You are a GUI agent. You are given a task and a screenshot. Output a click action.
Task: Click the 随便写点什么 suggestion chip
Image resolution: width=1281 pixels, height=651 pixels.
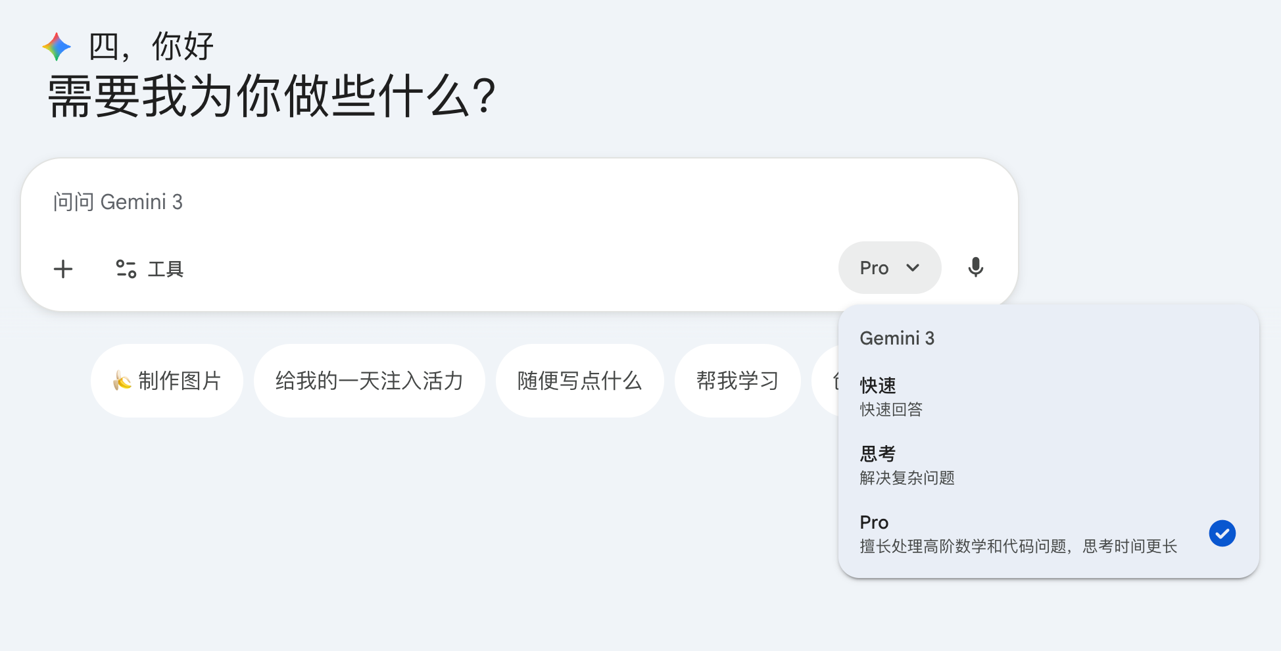pos(580,381)
